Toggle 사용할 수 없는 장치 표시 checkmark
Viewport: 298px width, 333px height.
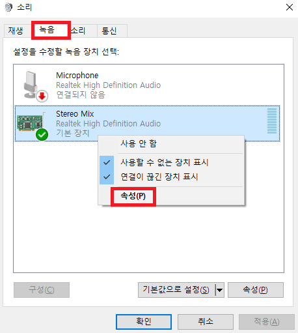[107, 162]
